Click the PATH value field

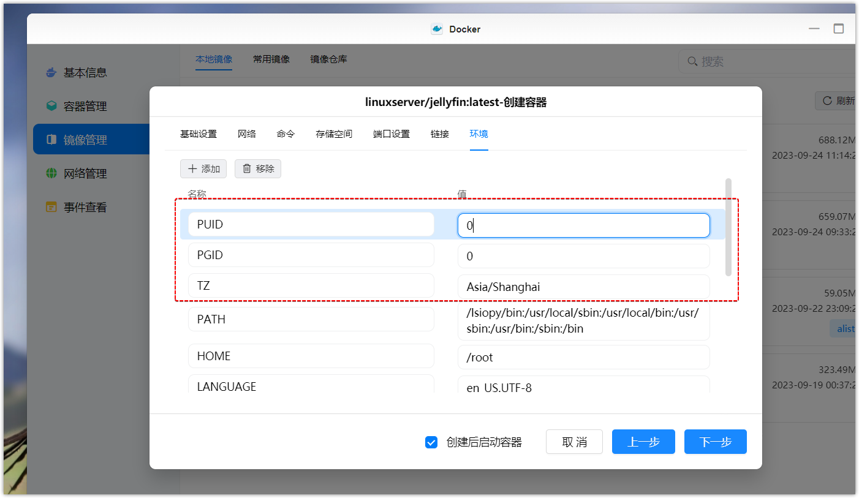coord(584,321)
